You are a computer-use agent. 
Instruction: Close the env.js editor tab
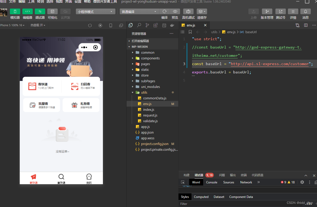click(205, 25)
